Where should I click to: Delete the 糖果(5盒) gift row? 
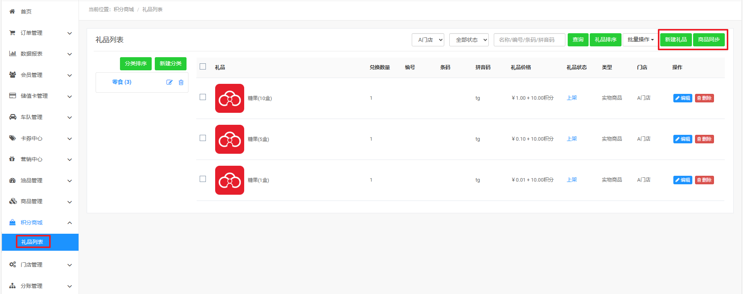pos(704,139)
